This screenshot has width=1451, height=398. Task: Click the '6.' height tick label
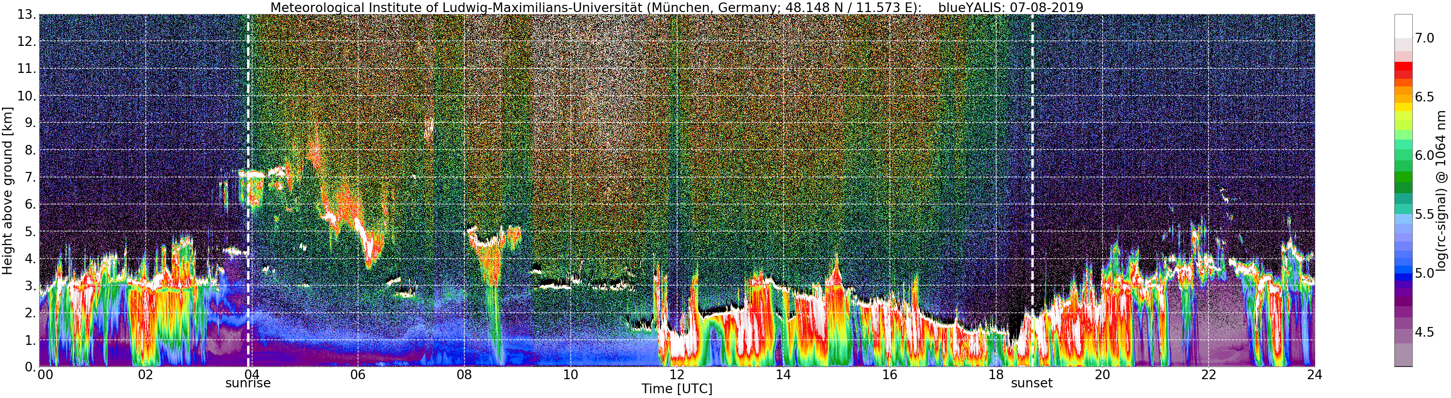click(30, 204)
